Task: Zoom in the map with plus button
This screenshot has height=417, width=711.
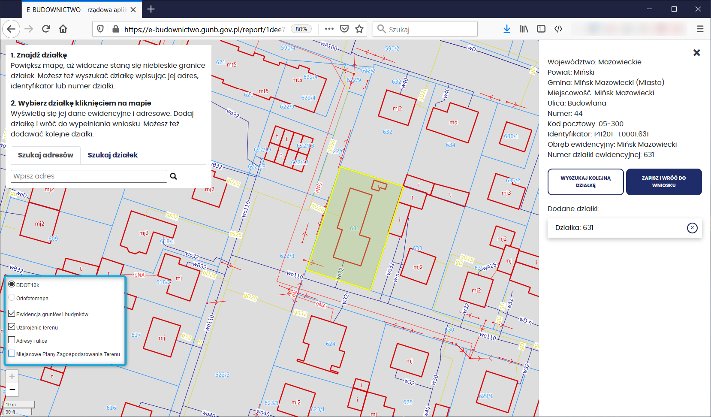Action: coord(12,377)
